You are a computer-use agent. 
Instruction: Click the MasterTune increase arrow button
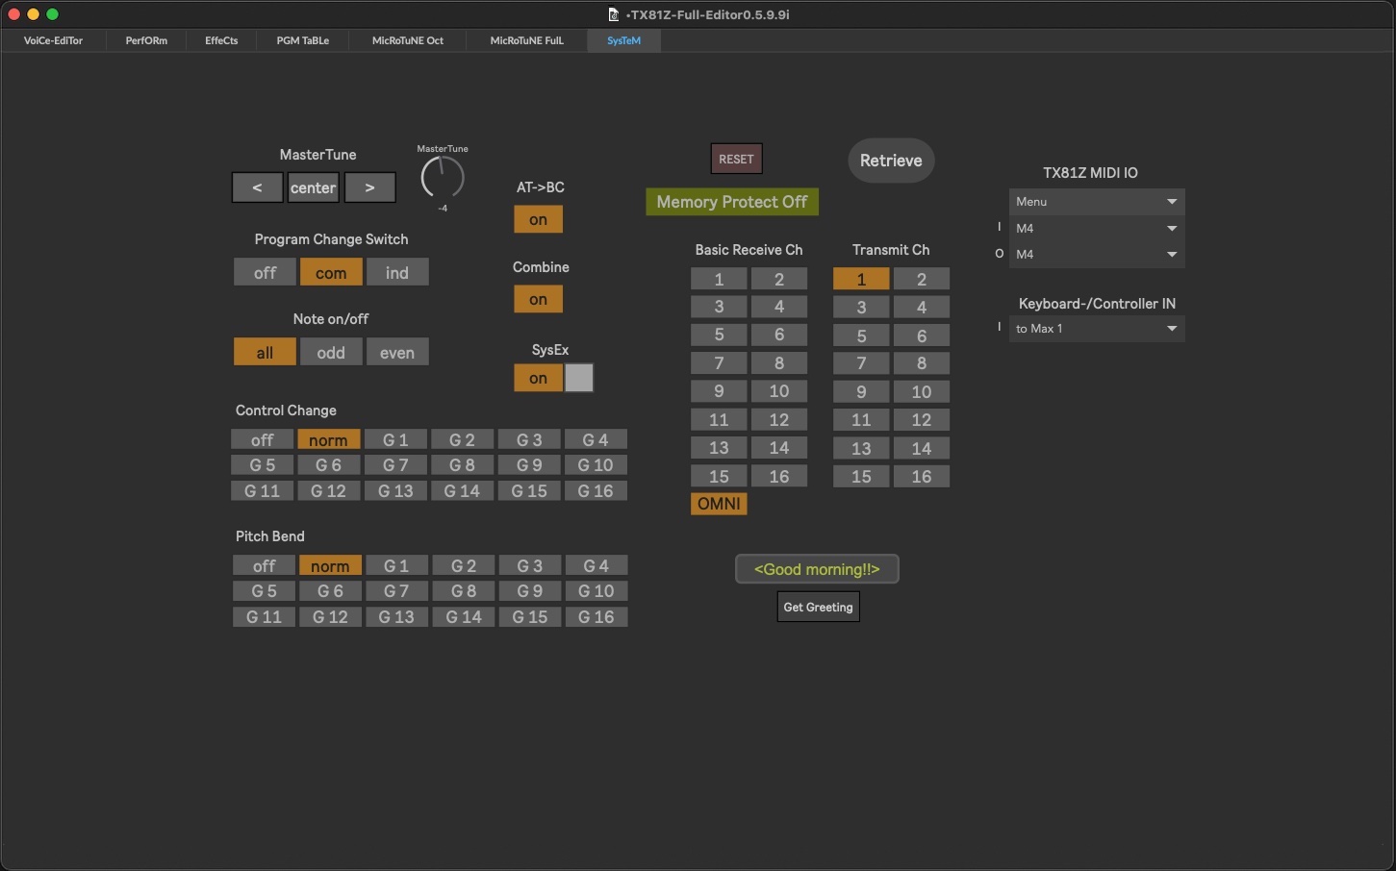tap(369, 187)
